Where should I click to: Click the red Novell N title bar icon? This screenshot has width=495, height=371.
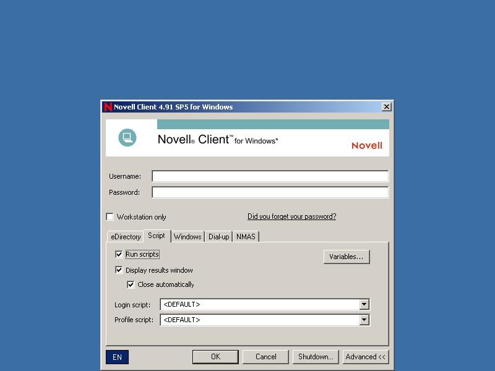click(x=108, y=107)
